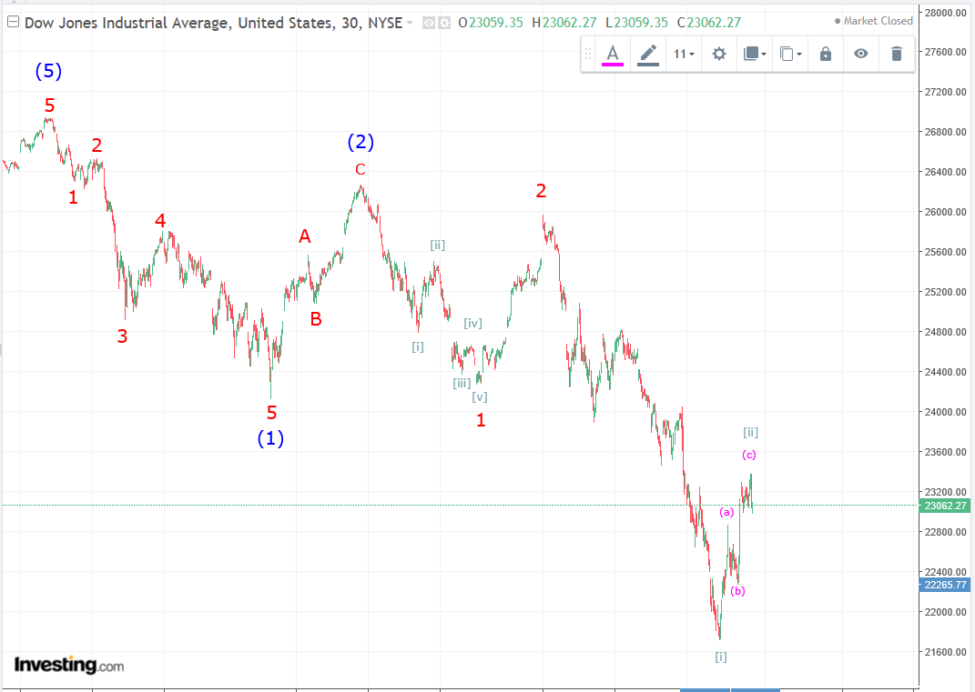Screen dimensions: 975x692
Task: Lock the selected drawing
Action: pyautogui.click(x=825, y=54)
